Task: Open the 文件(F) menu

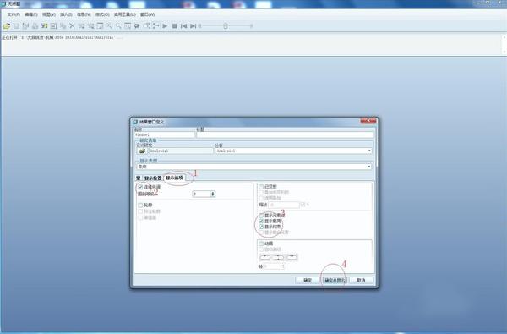Action: coord(14,14)
